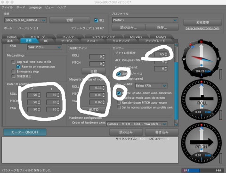Open the Below YAW frame IMU dropdown
This screenshot has height=173, width=226.
click(151, 86)
